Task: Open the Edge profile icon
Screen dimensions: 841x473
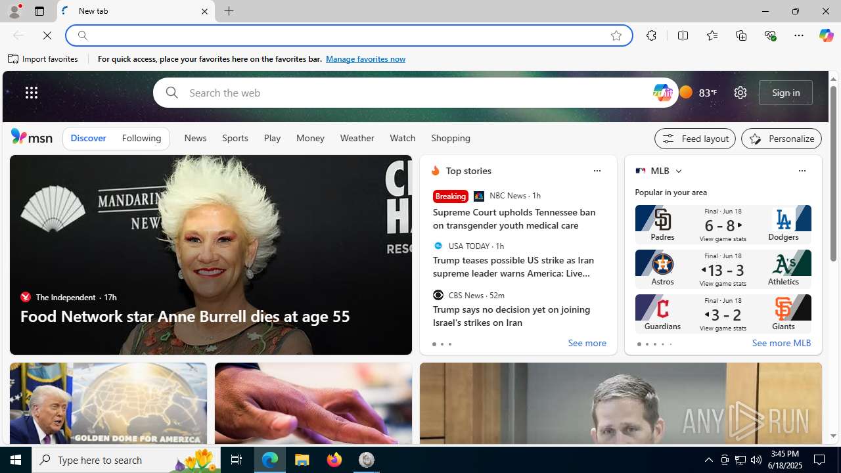Action: (x=14, y=11)
